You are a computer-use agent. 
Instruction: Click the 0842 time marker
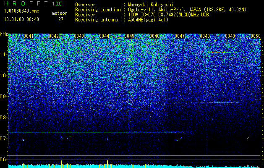click(54, 36)
